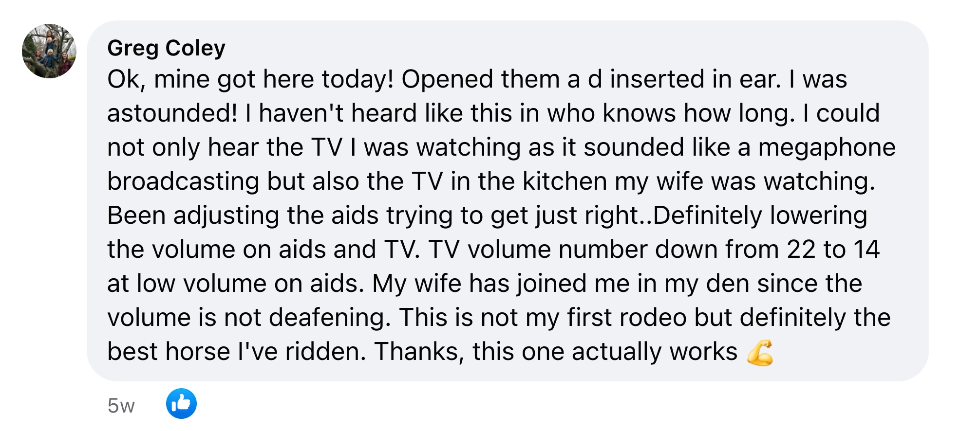This screenshot has height=431, width=979.
Task: Open Greg Coley's profile picture
Action: coord(49,51)
